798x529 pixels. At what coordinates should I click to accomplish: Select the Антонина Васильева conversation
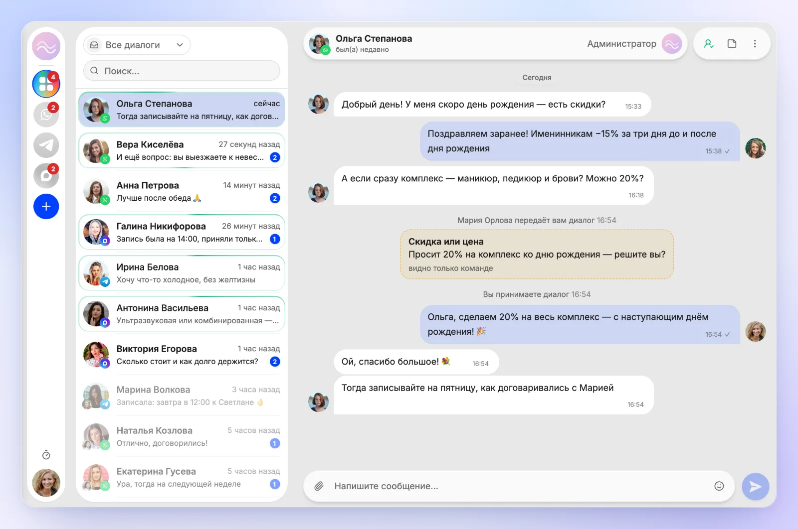point(182,314)
